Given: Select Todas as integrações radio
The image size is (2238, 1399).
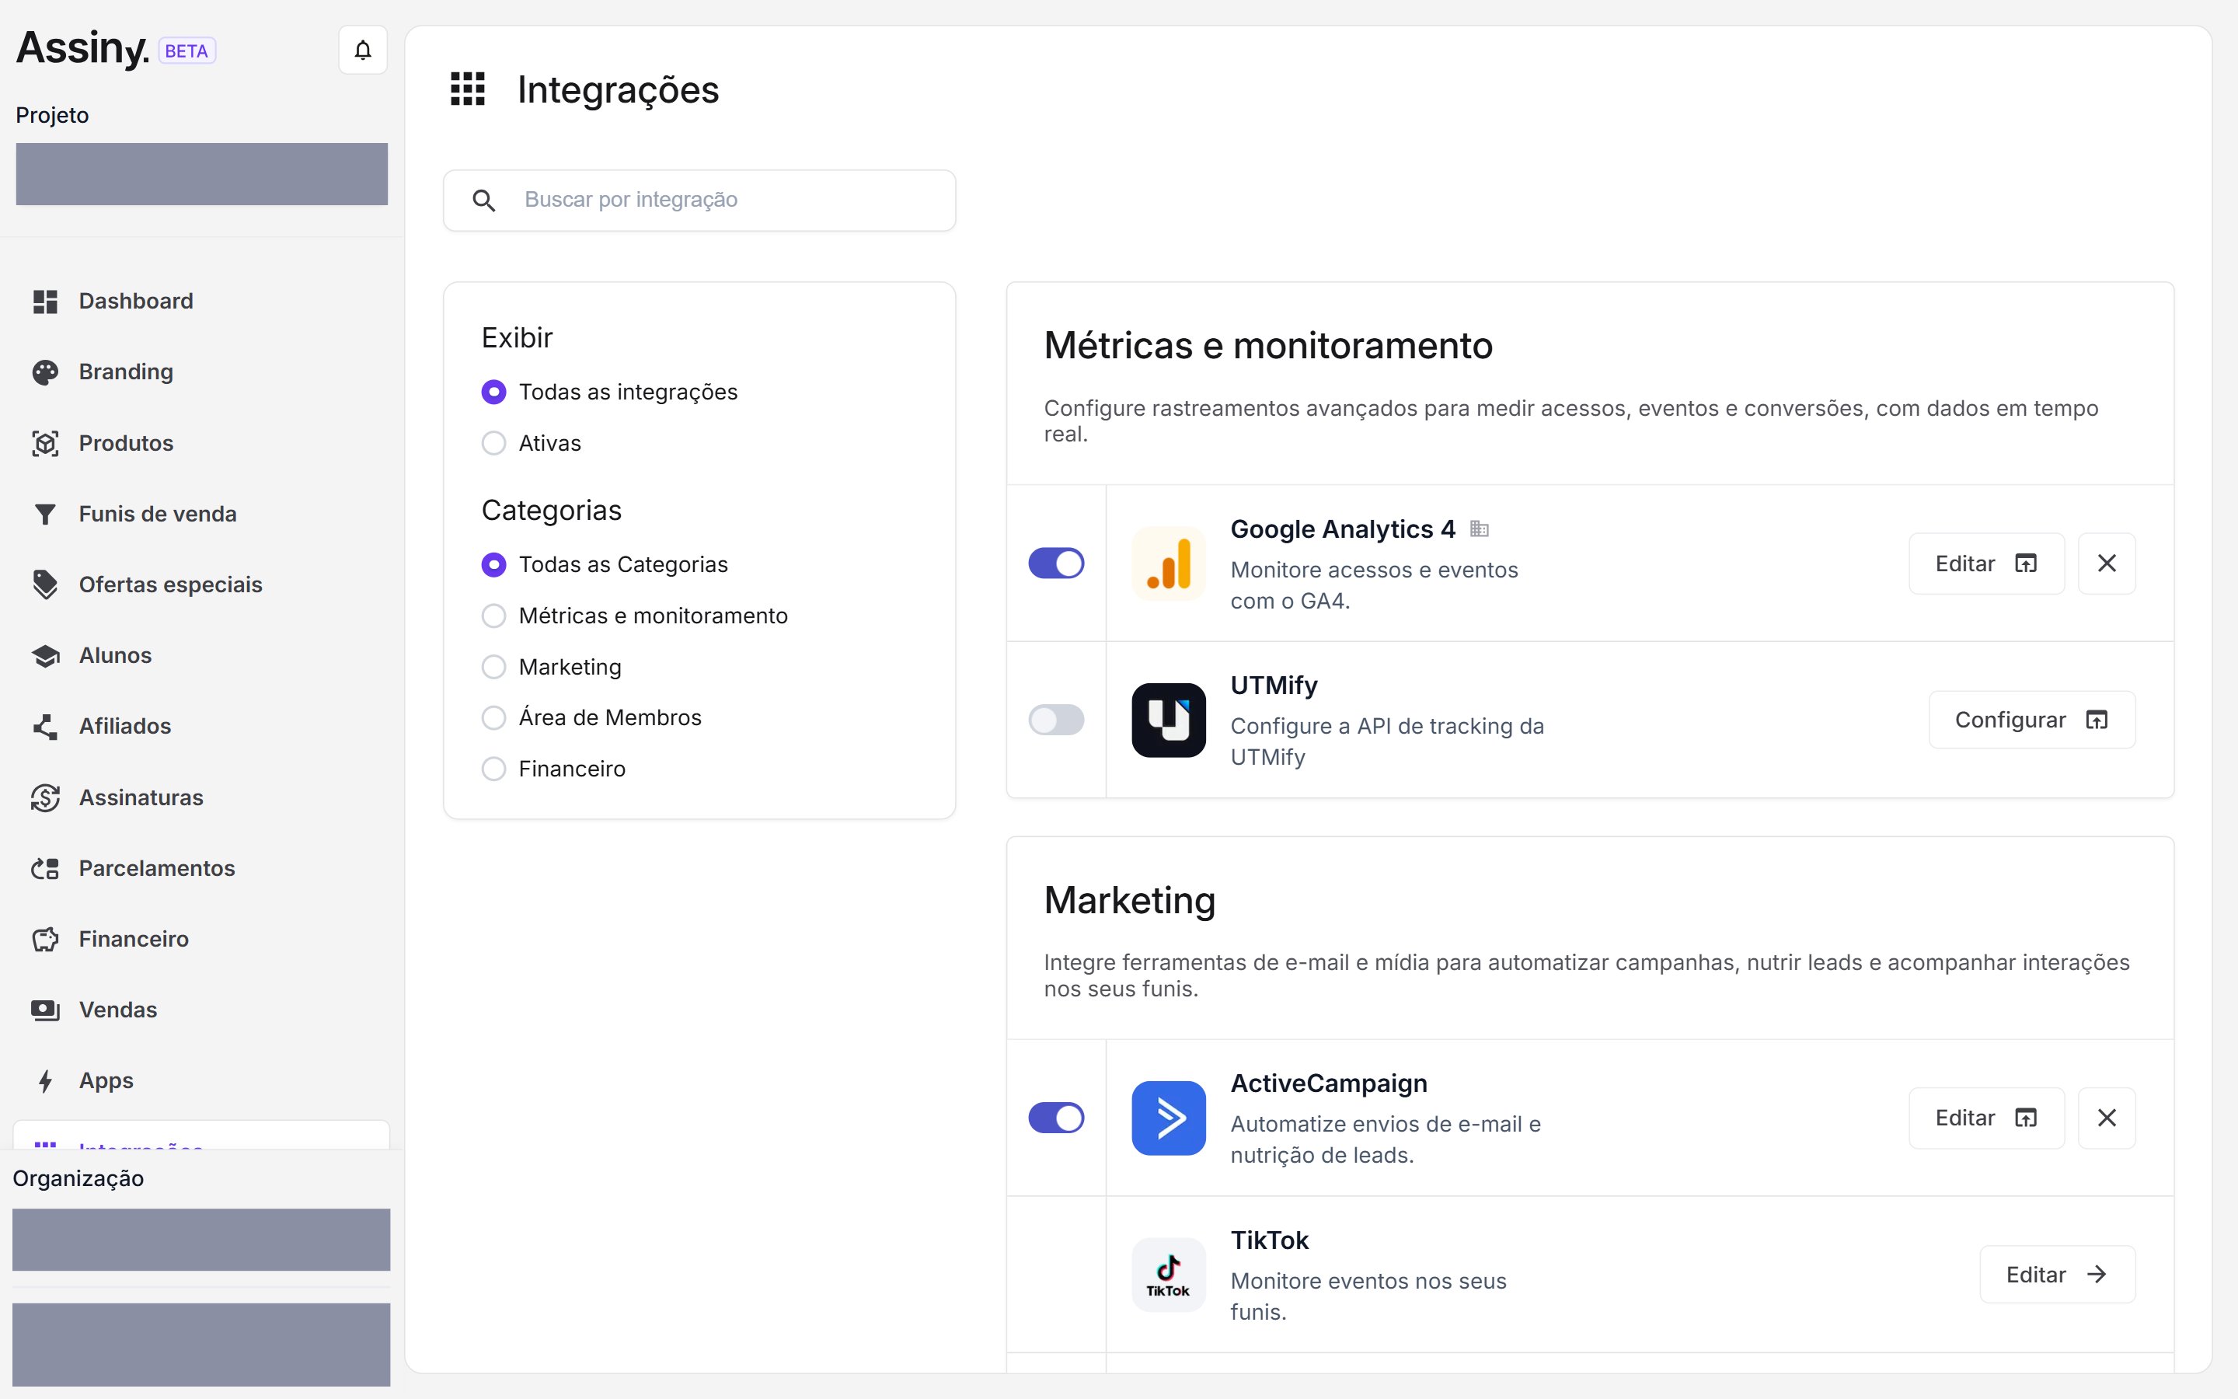Looking at the screenshot, I should click(494, 392).
